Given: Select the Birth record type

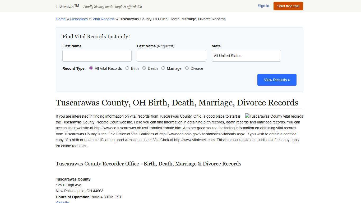Looking at the screenshot, I should [x=127, y=68].
